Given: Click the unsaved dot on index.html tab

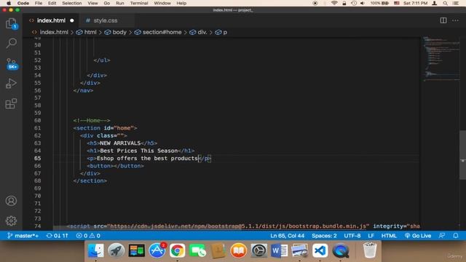Looking at the screenshot, I should pyautogui.click(x=72, y=20).
